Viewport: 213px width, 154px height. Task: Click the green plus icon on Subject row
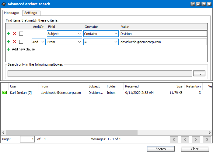point(9,34)
